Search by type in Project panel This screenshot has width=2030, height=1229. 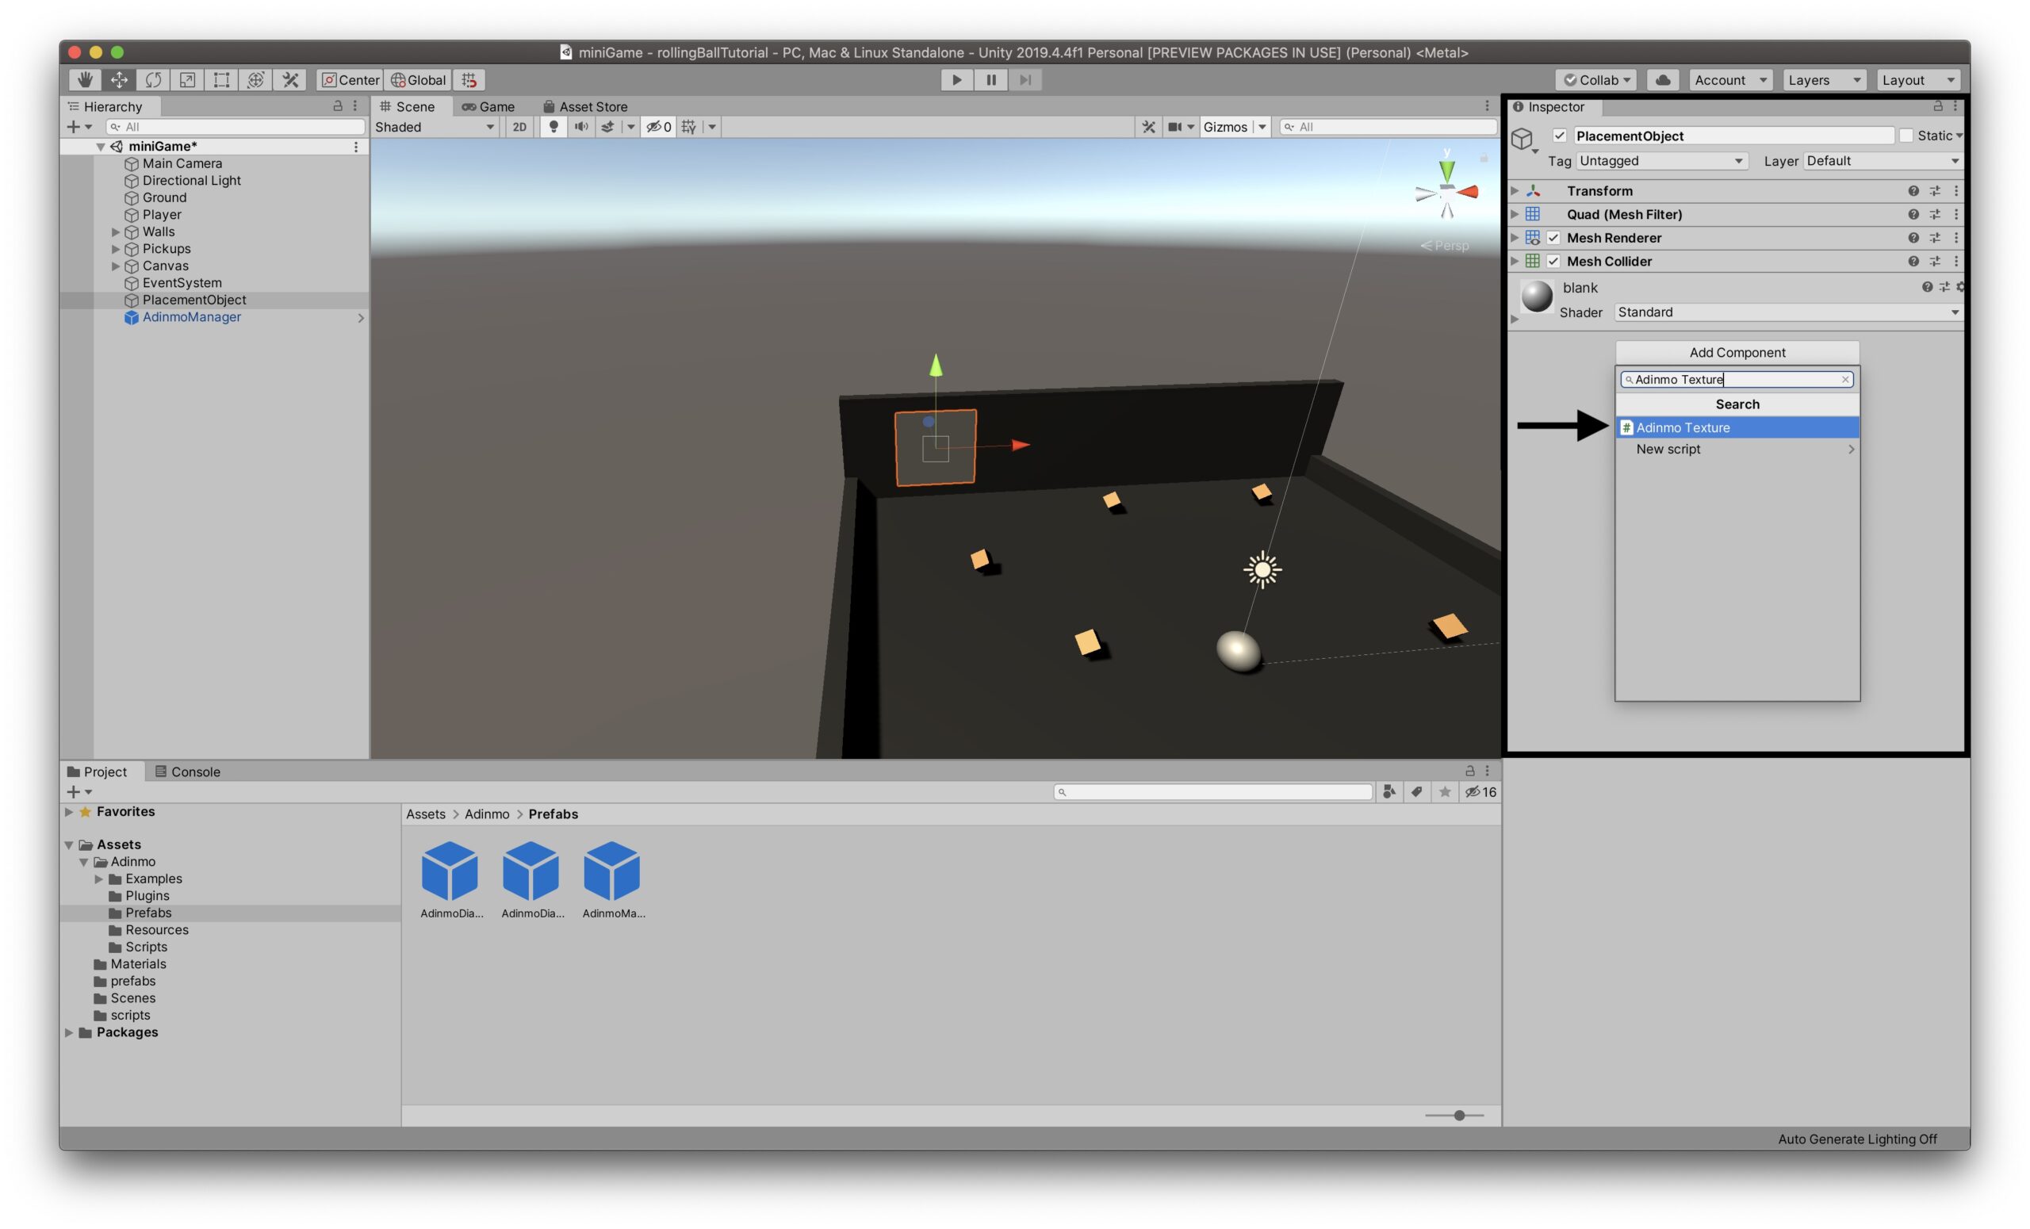[x=1389, y=791]
